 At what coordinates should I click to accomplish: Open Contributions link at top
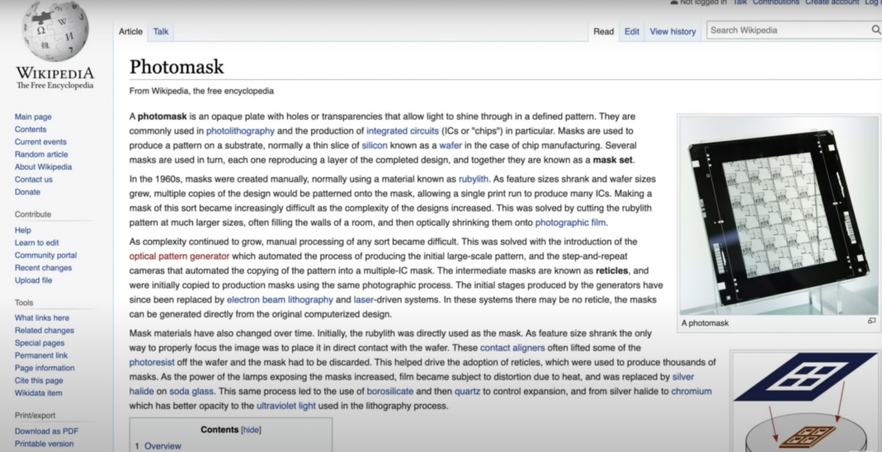coord(776,2)
